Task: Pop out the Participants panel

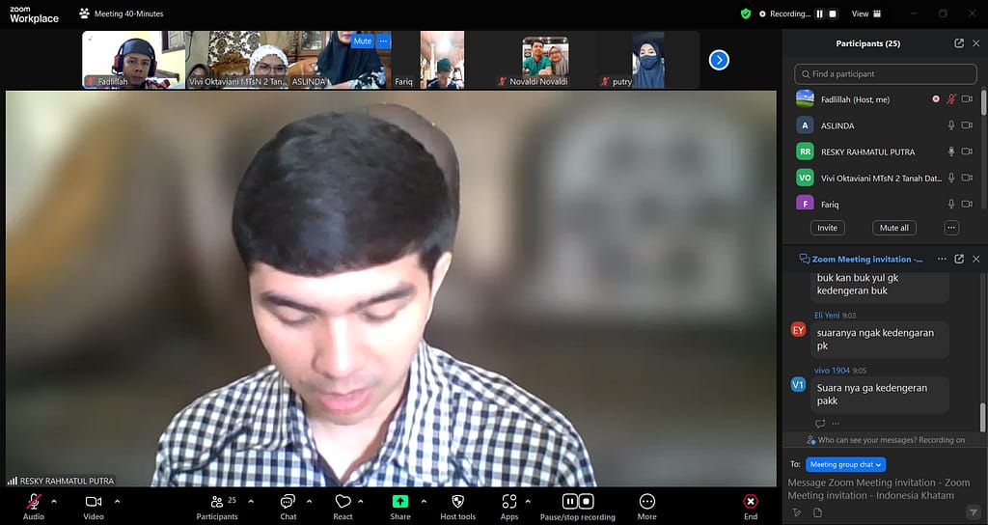Action: (x=958, y=43)
